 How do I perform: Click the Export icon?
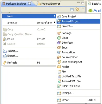(5, 56)
